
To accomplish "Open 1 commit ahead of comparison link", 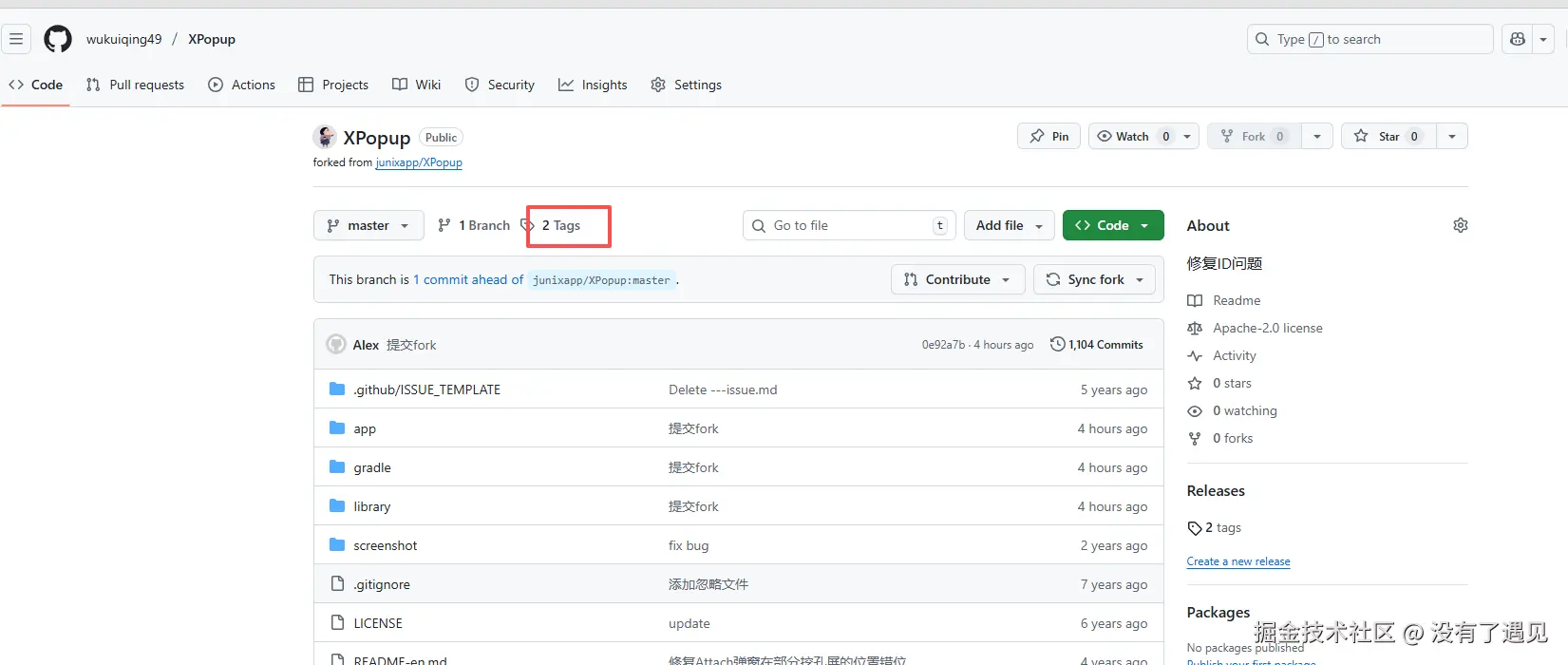I will pos(468,279).
